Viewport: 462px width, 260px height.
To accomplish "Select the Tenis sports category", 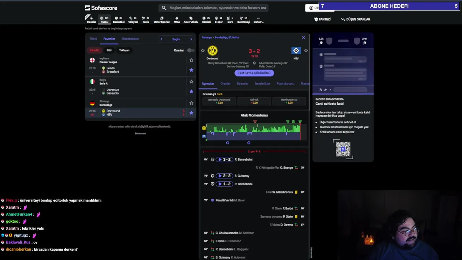I will coord(145,19).
